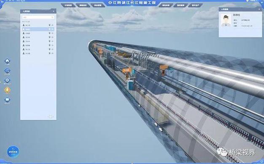This screenshot has width=264, height=164.
Task: Locate eighth person using its pin icon
Action: click(x=49, y=53)
